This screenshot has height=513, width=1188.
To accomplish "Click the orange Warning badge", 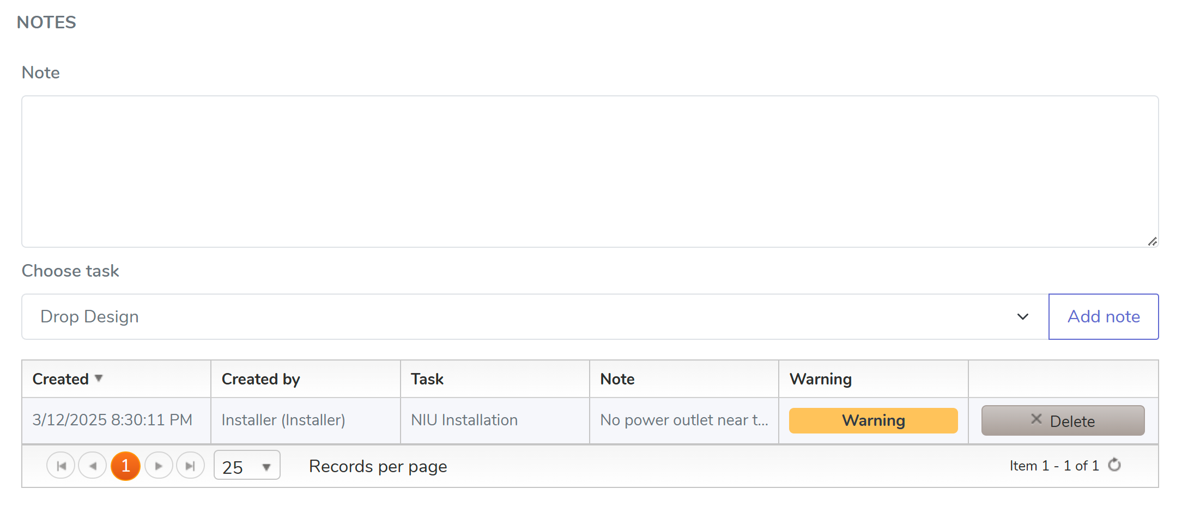I will (x=873, y=420).
